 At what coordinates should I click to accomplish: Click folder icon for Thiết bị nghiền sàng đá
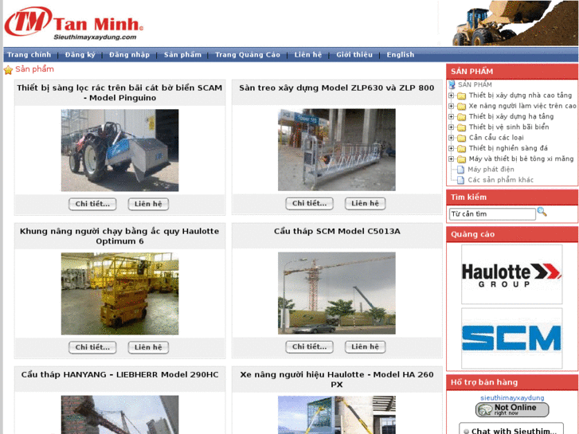click(462, 148)
